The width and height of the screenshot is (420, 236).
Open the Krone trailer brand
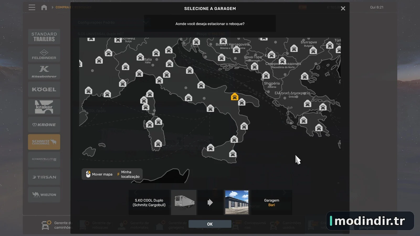click(44, 125)
